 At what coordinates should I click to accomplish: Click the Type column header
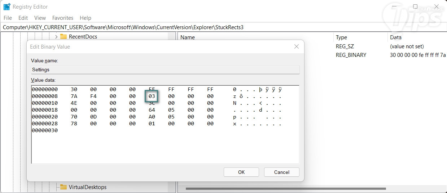point(341,37)
